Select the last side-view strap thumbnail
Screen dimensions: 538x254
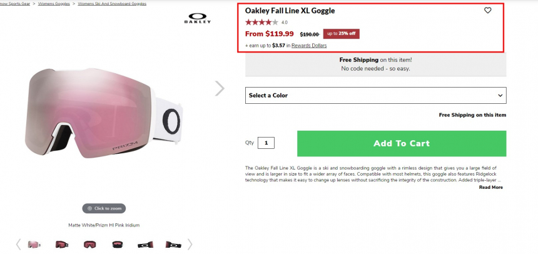coord(173,244)
